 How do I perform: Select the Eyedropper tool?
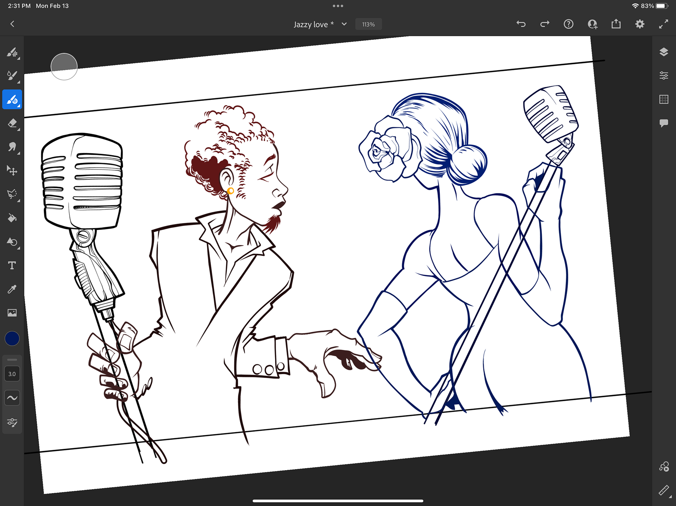point(12,289)
